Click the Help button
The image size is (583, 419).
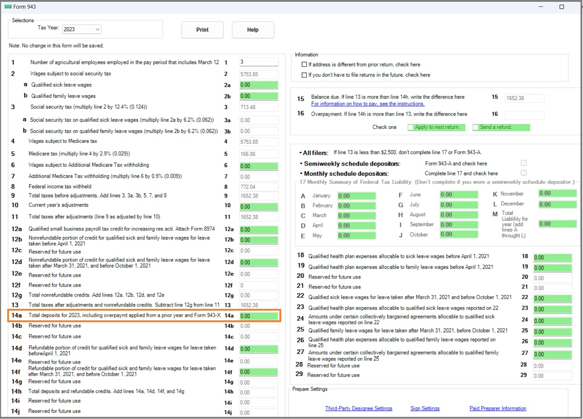click(252, 30)
